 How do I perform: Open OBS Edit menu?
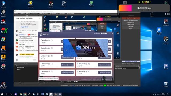[22, 14]
